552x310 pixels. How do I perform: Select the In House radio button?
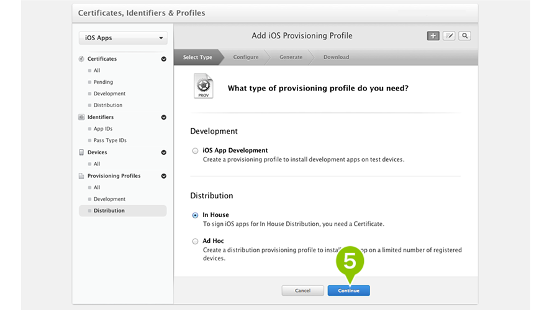(195, 215)
